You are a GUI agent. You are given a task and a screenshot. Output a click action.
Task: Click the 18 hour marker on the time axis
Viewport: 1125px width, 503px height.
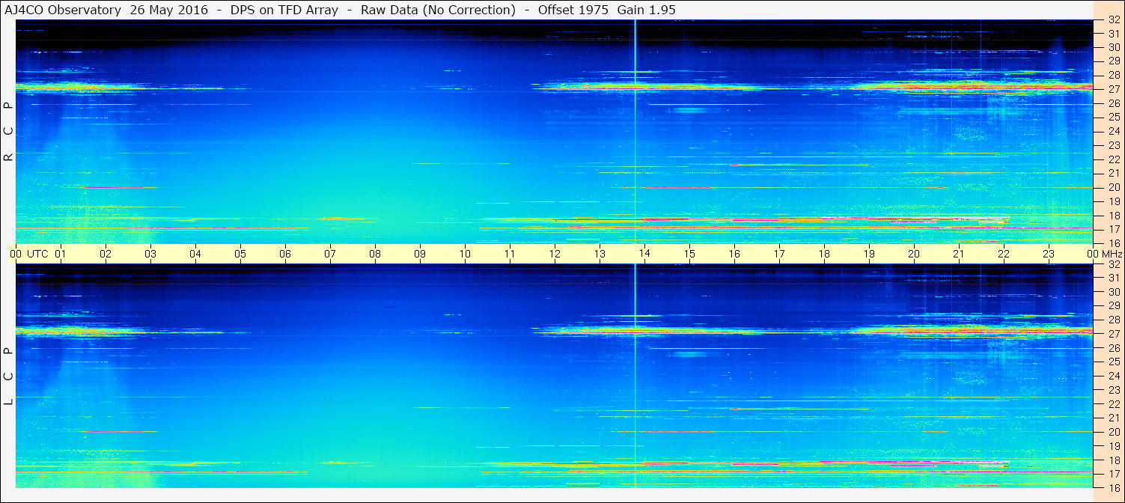coord(824,254)
